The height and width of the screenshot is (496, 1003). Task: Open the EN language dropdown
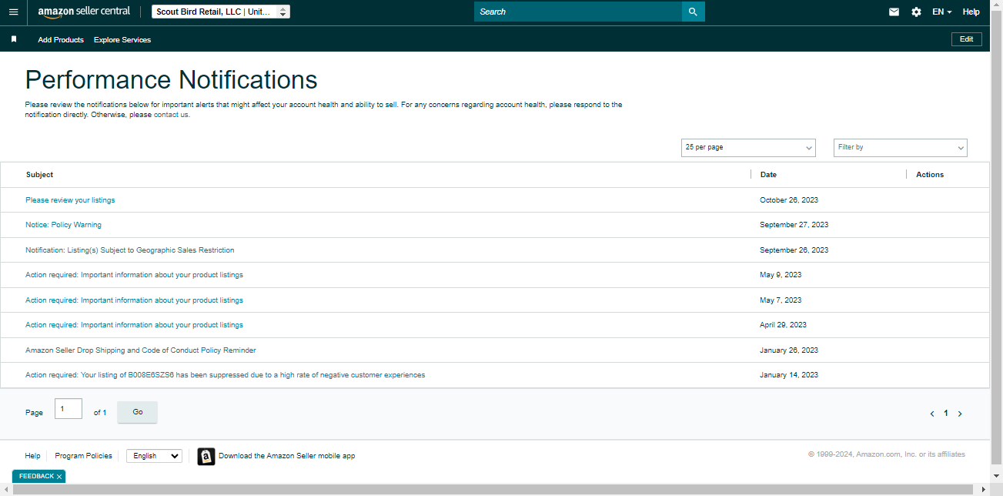[x=941, y=12]
